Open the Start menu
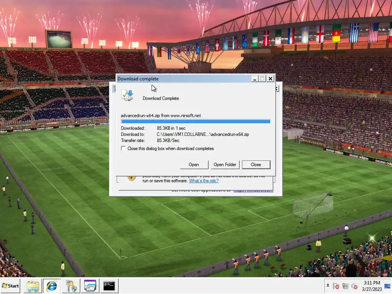The image size is (392, 294). coord(10,286)
